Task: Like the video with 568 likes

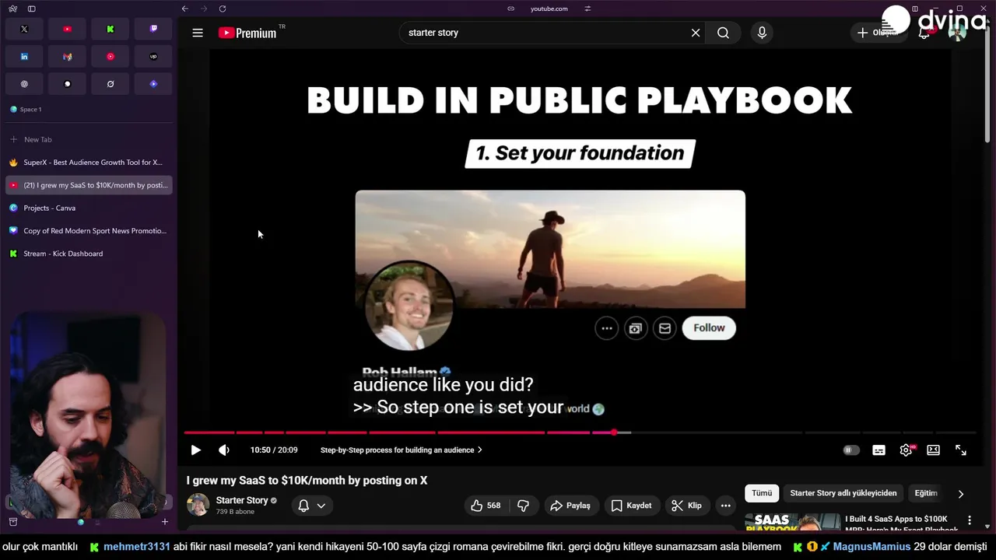Action: coord(486,506)
